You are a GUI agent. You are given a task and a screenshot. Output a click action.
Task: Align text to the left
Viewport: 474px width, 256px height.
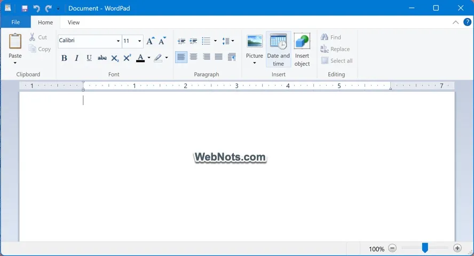181,57
